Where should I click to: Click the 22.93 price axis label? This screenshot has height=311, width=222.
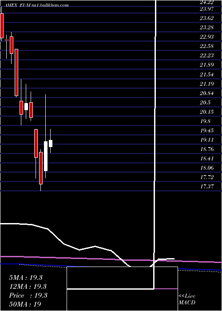[x=206, y=37]
